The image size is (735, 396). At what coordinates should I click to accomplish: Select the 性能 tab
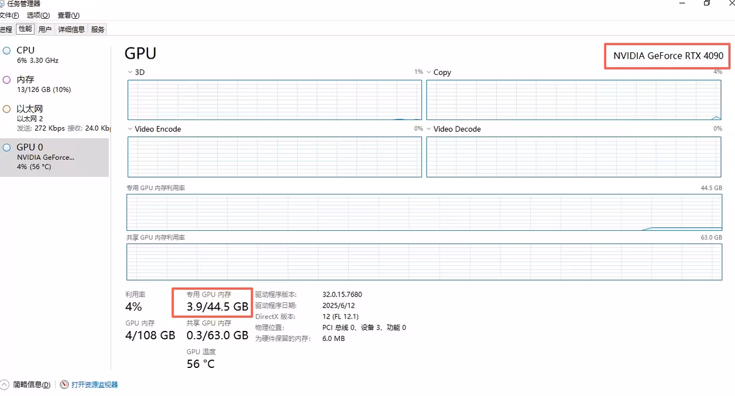click(25, 29)
